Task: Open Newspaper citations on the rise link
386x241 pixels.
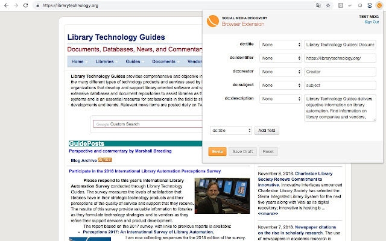Action: coord(297,230)
